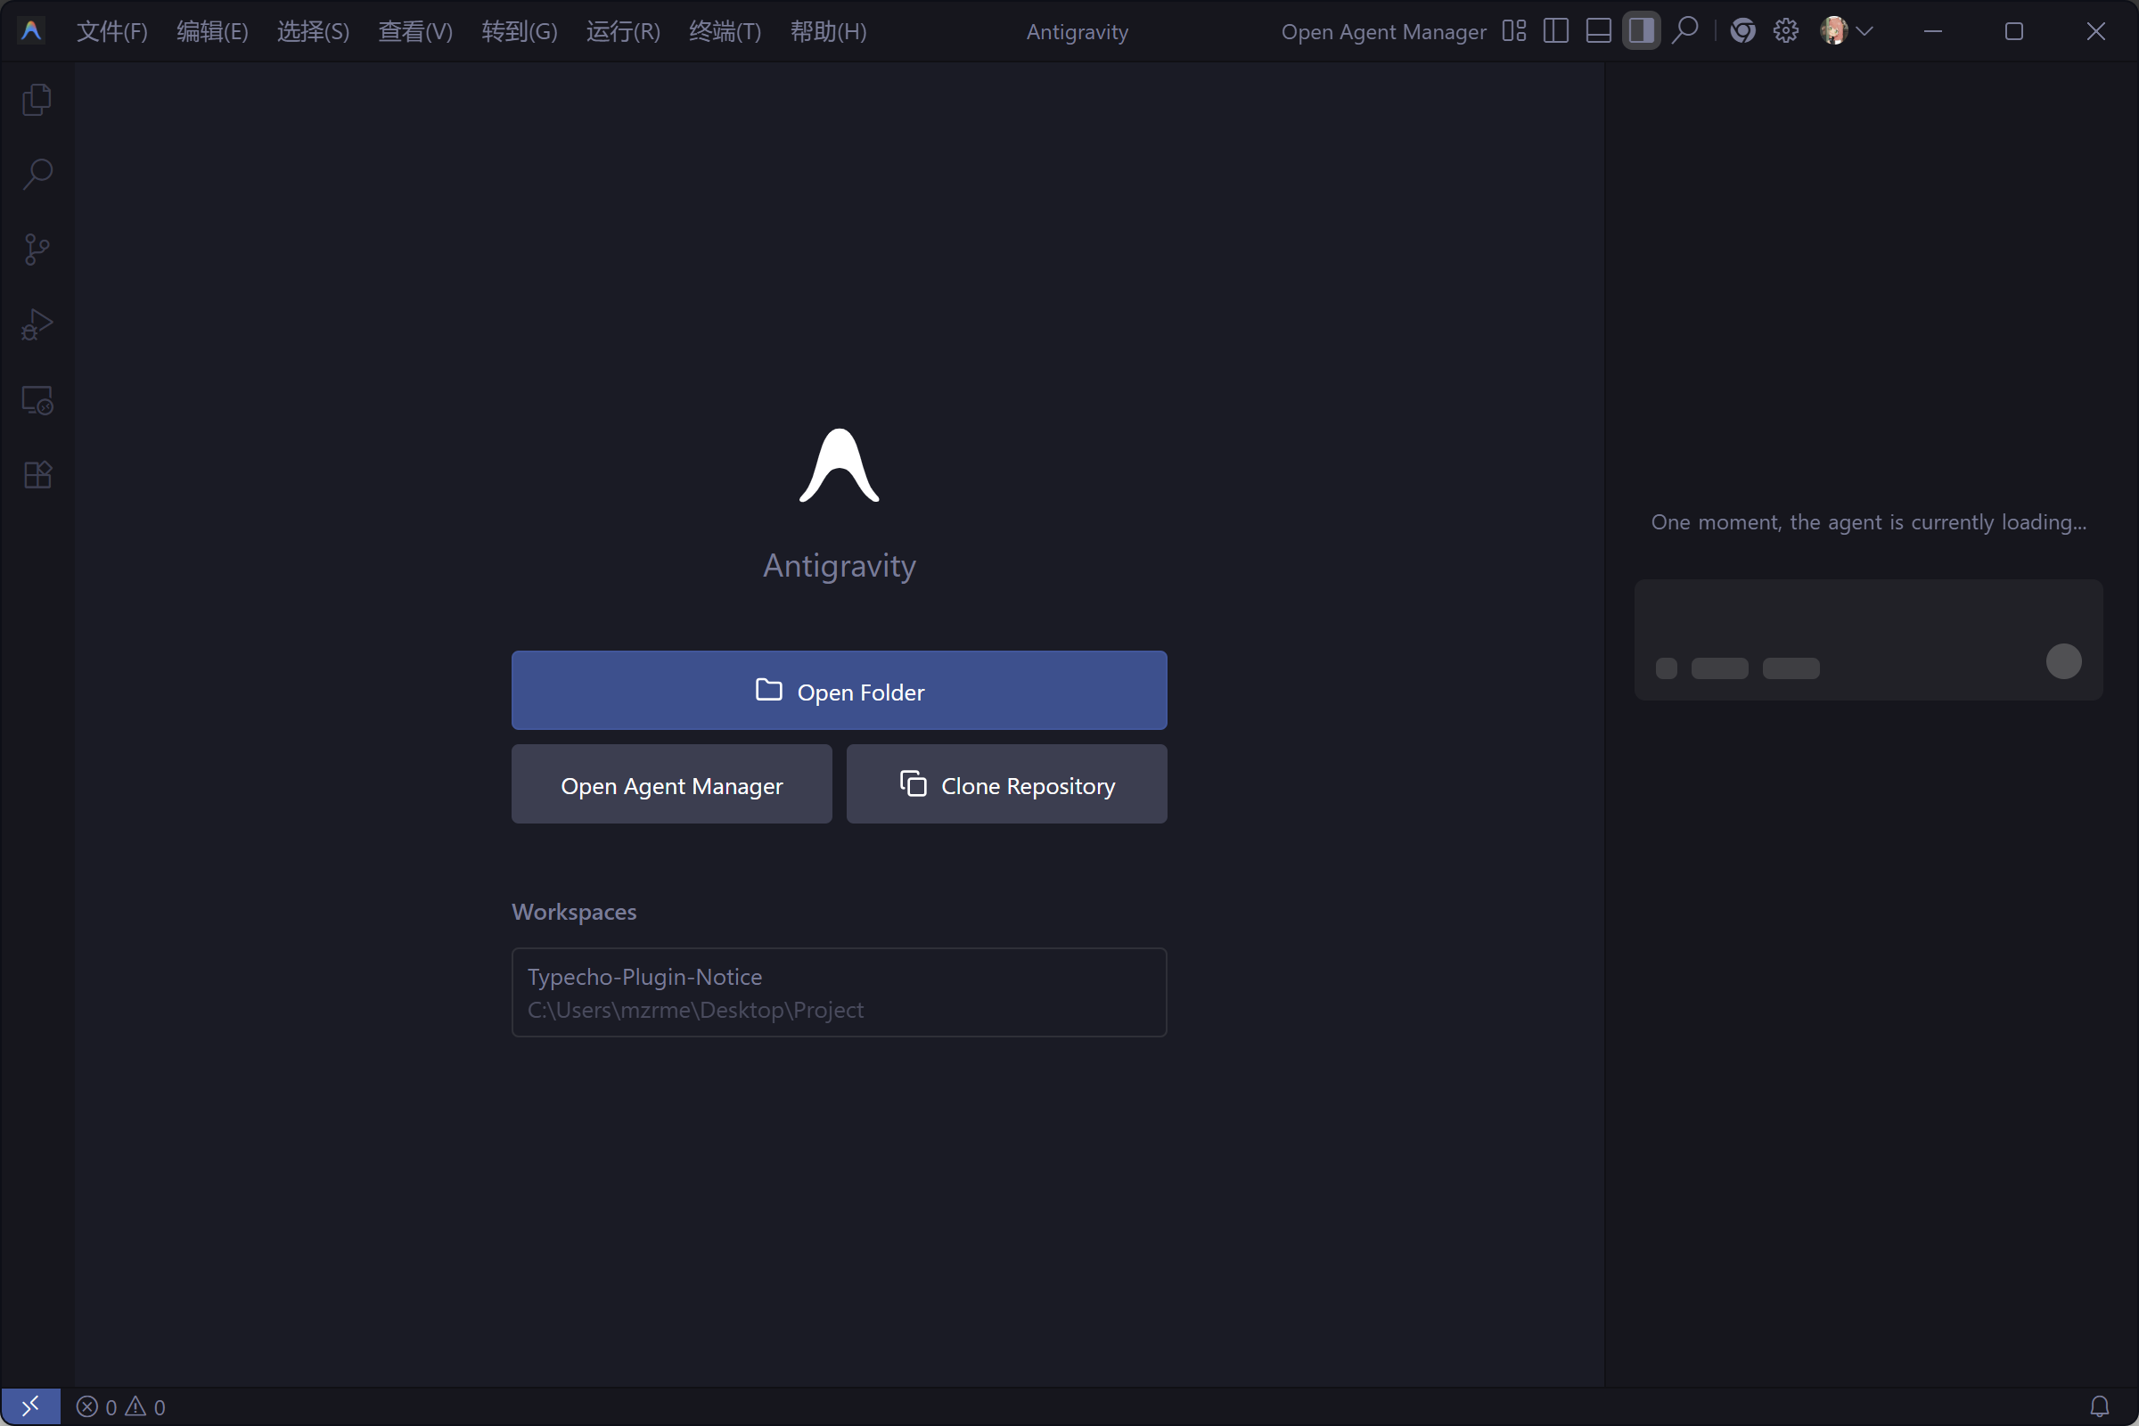The image size is (2139, 1426).
Task: Open the customize layout icon
Action: [1514, 31]
